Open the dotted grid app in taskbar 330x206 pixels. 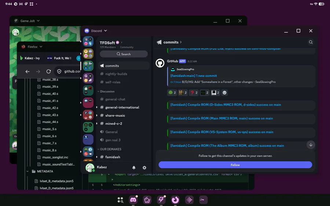[x=189, y=200]
